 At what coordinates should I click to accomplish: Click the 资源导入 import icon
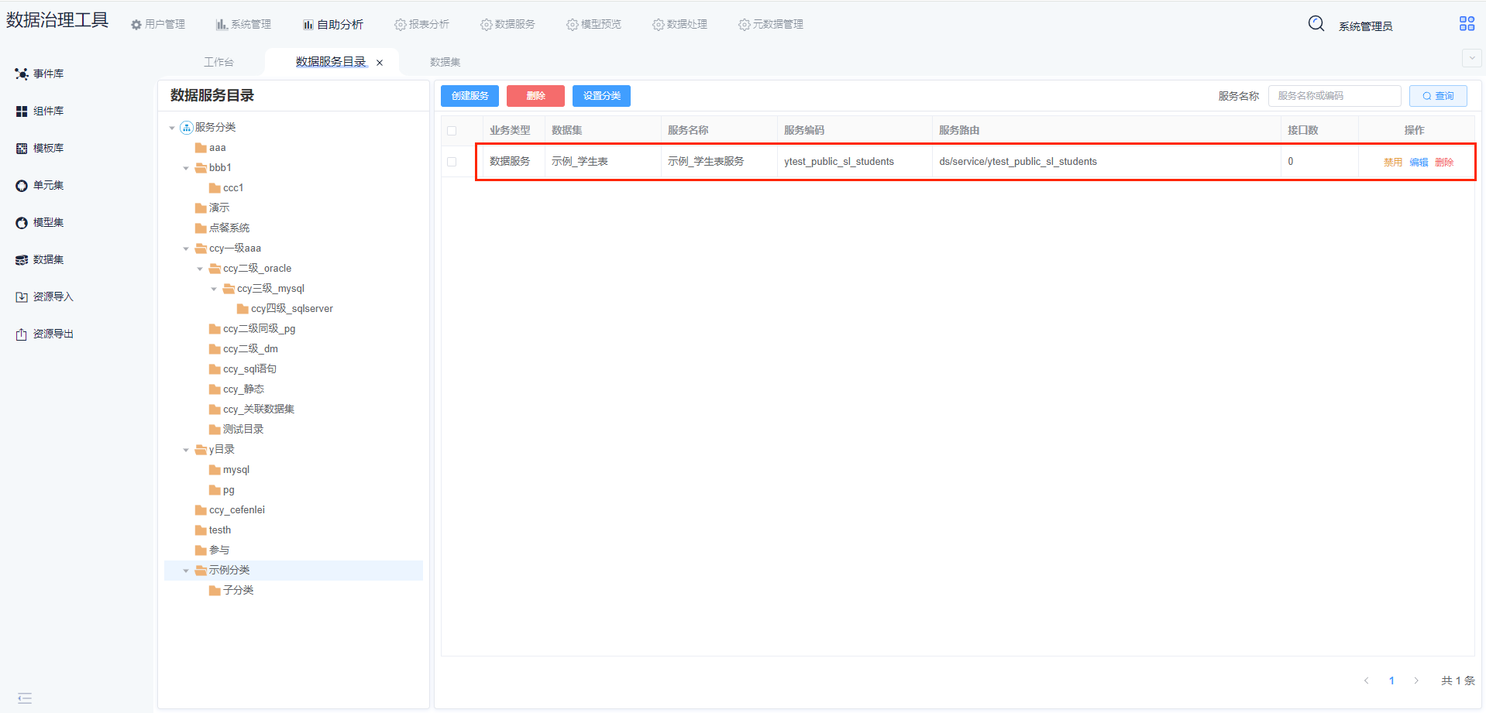(22, 297)
